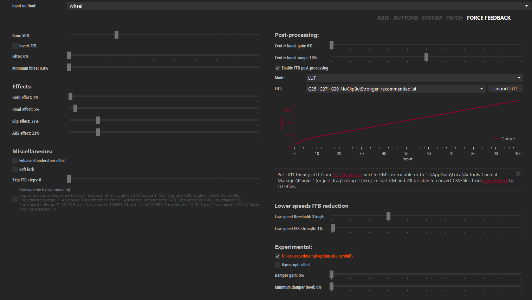Click the Import LUT button
The image size is (532, 300).
tap(506, 89)
